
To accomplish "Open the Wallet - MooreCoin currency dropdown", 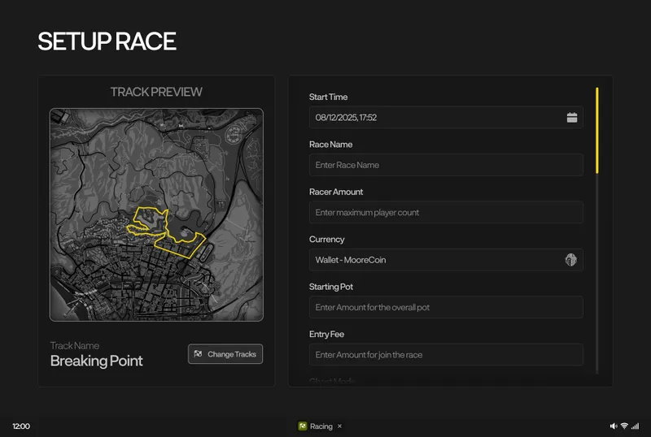I will click(x=446, y=260).
